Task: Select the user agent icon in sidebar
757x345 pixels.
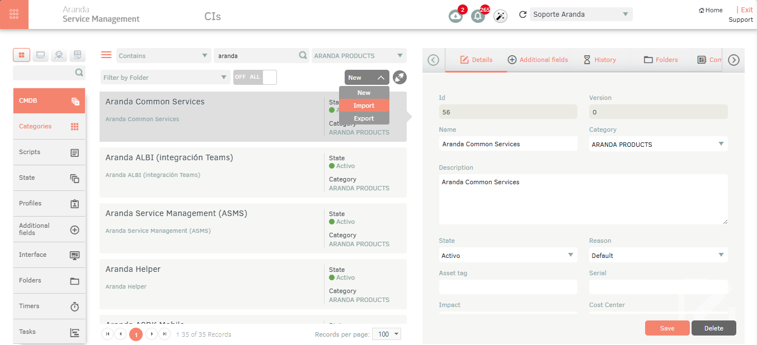Action: pos(58,55)
